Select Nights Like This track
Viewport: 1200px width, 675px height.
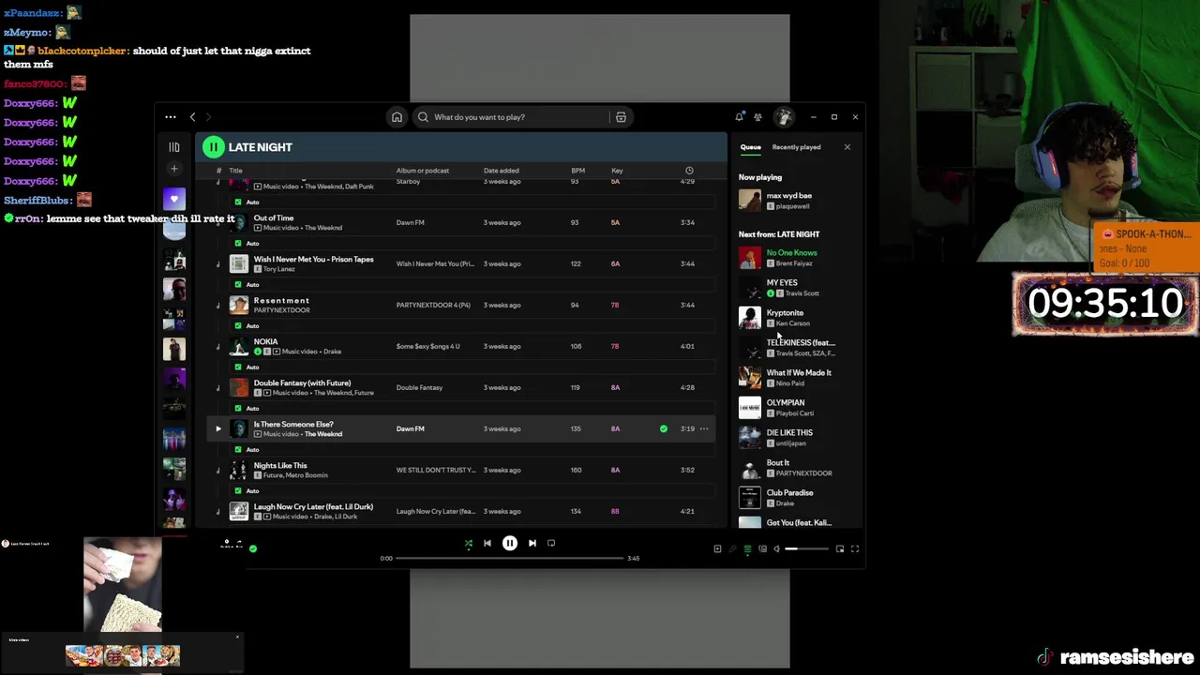pos(280,465)
